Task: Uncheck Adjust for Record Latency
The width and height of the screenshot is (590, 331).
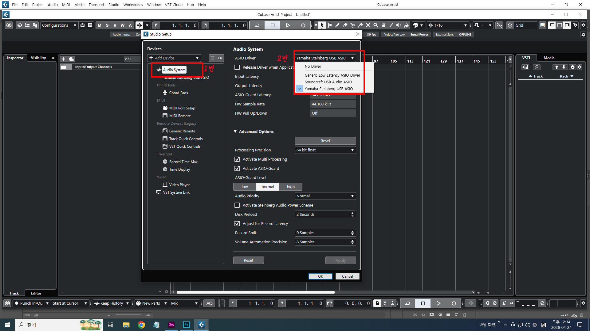Action: coord(237,223)
